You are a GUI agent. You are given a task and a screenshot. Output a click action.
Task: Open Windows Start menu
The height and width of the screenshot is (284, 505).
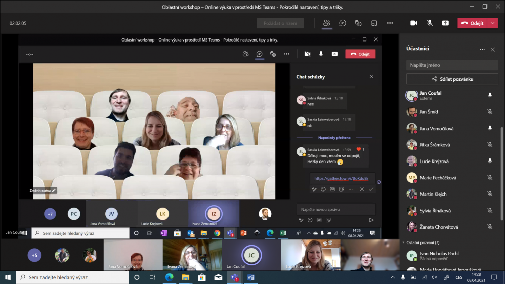8,277
